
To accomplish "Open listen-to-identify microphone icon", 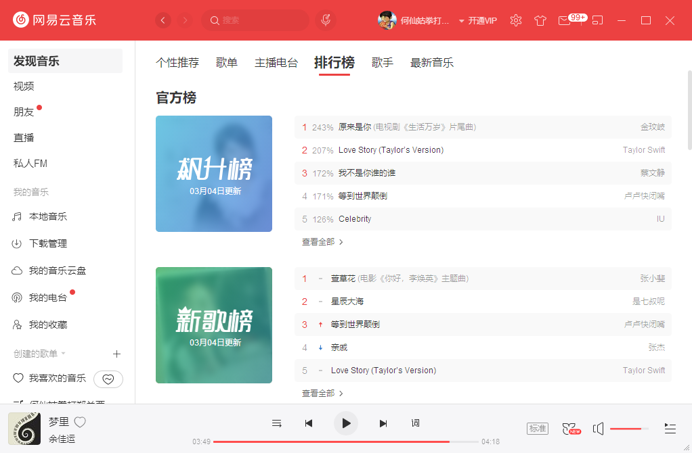I will [x=326, y=20].
